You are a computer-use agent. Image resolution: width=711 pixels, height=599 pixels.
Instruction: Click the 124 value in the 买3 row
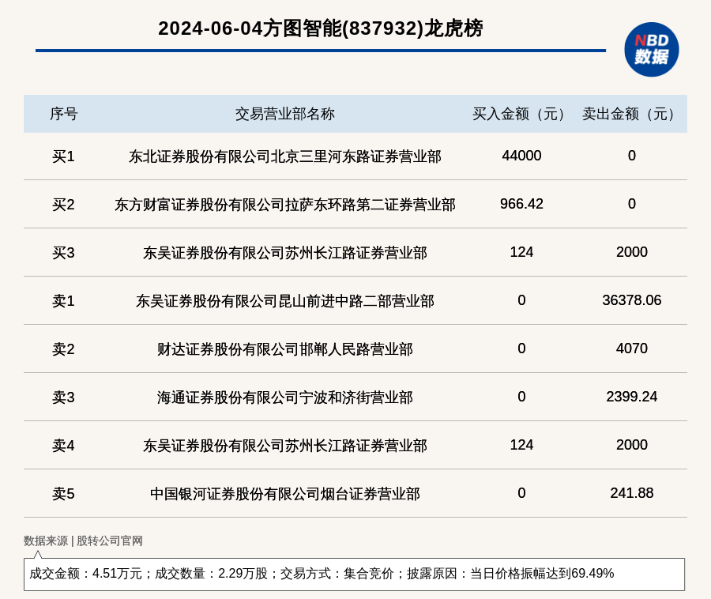(x=521, y=251)
